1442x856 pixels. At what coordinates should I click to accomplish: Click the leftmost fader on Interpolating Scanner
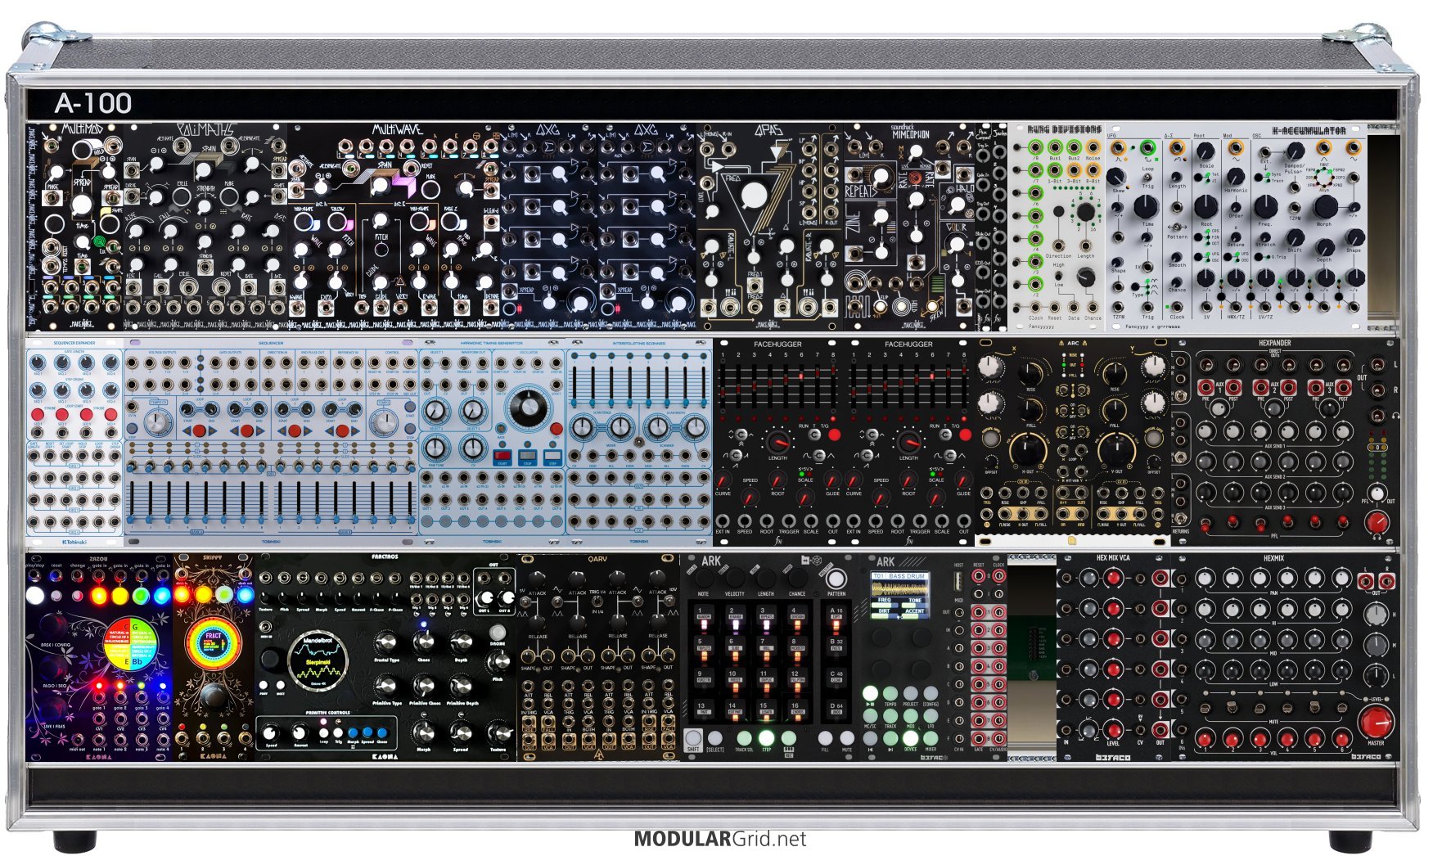pos(575,386)
